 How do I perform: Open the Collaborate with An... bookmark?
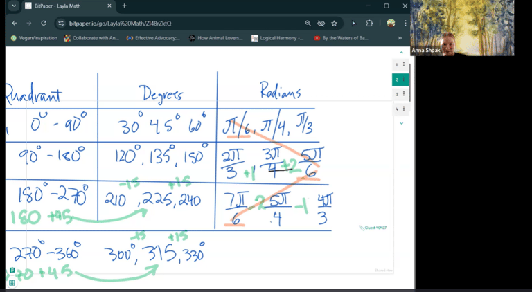[x=91, y=38]
